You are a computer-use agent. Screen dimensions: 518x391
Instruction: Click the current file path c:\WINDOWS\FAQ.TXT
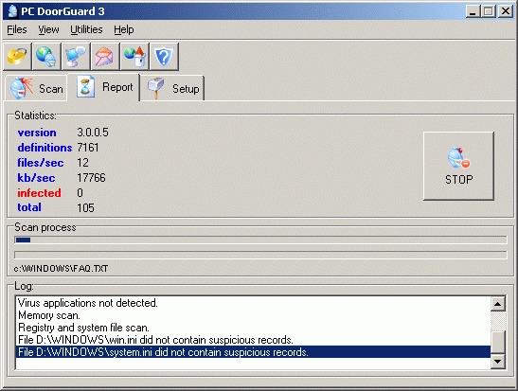point(62,269)
